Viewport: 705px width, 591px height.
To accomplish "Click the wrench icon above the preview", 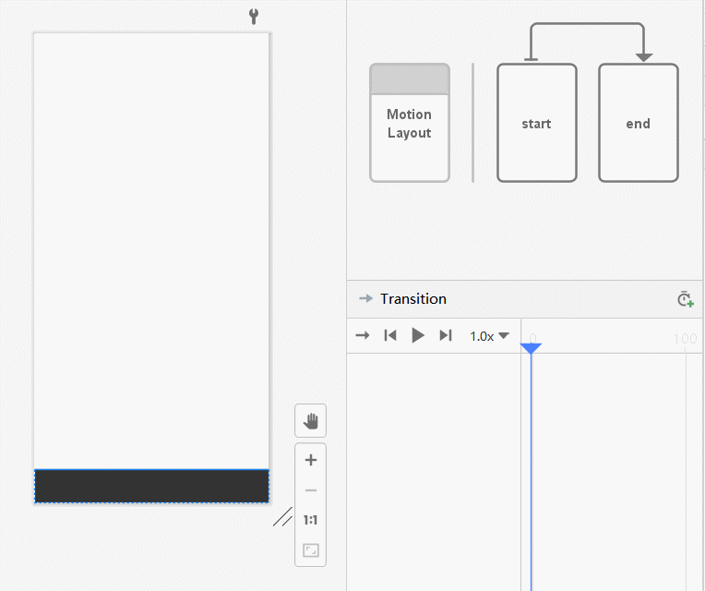I will coord(254,16).
